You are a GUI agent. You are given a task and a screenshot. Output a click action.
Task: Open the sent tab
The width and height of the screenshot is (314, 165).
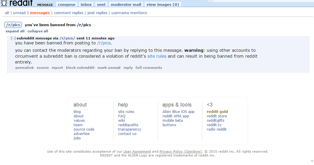pos(101,4)
